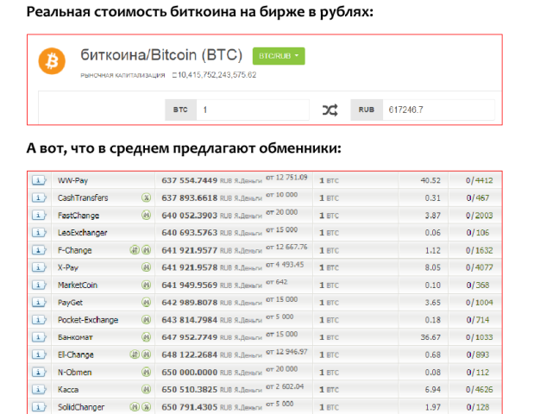Click the orange Bitcoin logo icon
Image resolution: width=534 pixels, height=414 pixels.
(x=52, y=61)
